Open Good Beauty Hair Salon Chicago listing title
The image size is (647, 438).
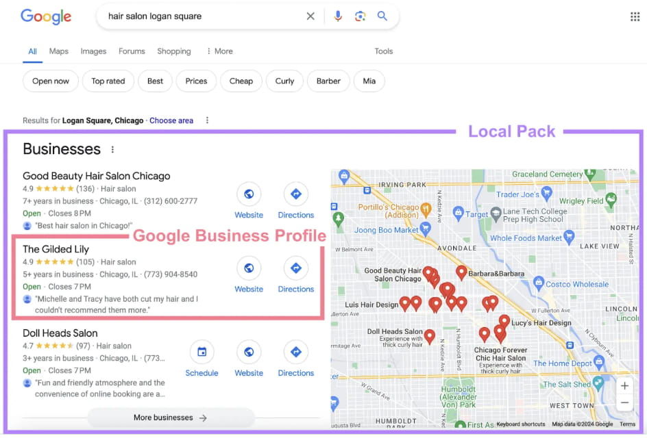pos(97,176)
